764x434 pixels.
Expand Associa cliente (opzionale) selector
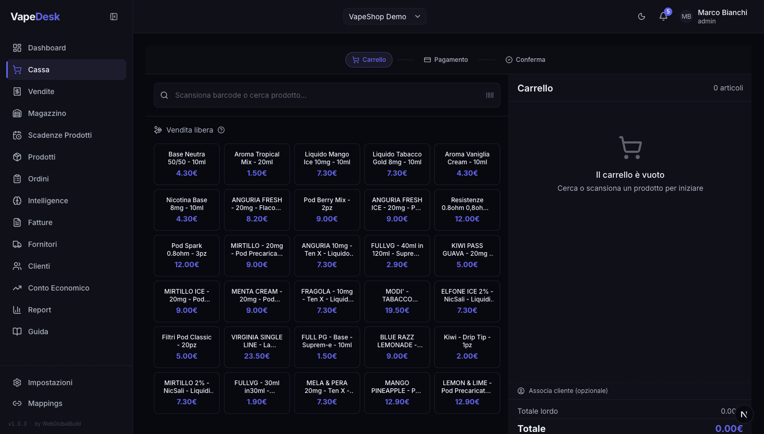pyautogui.click(x=568, y=391)
